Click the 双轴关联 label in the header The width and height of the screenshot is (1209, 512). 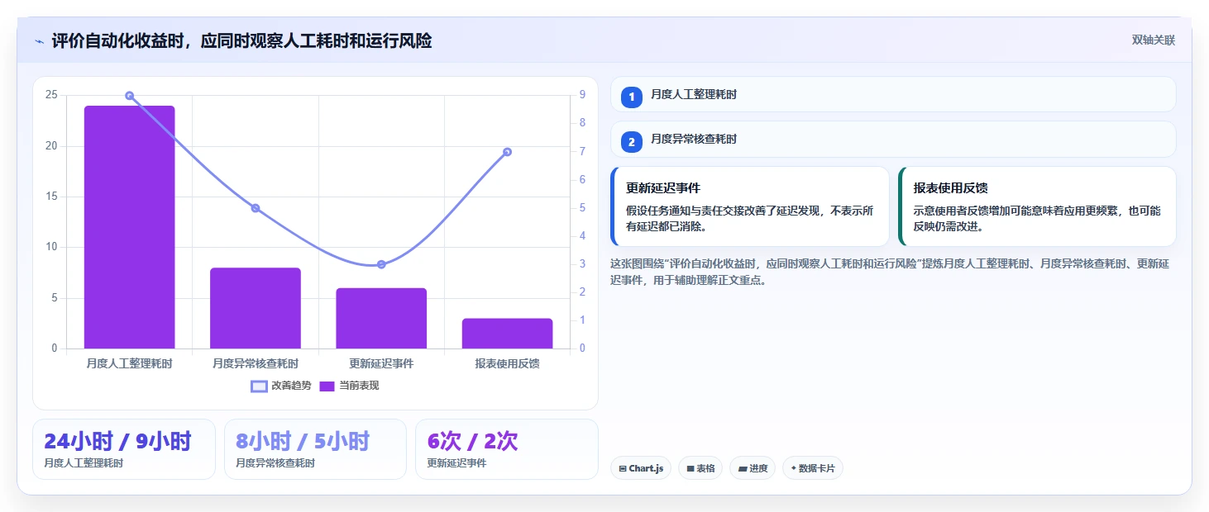click(1154, 40)
